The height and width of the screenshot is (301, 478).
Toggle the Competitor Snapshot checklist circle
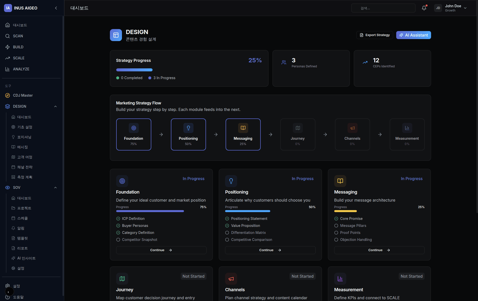point(118,240)
